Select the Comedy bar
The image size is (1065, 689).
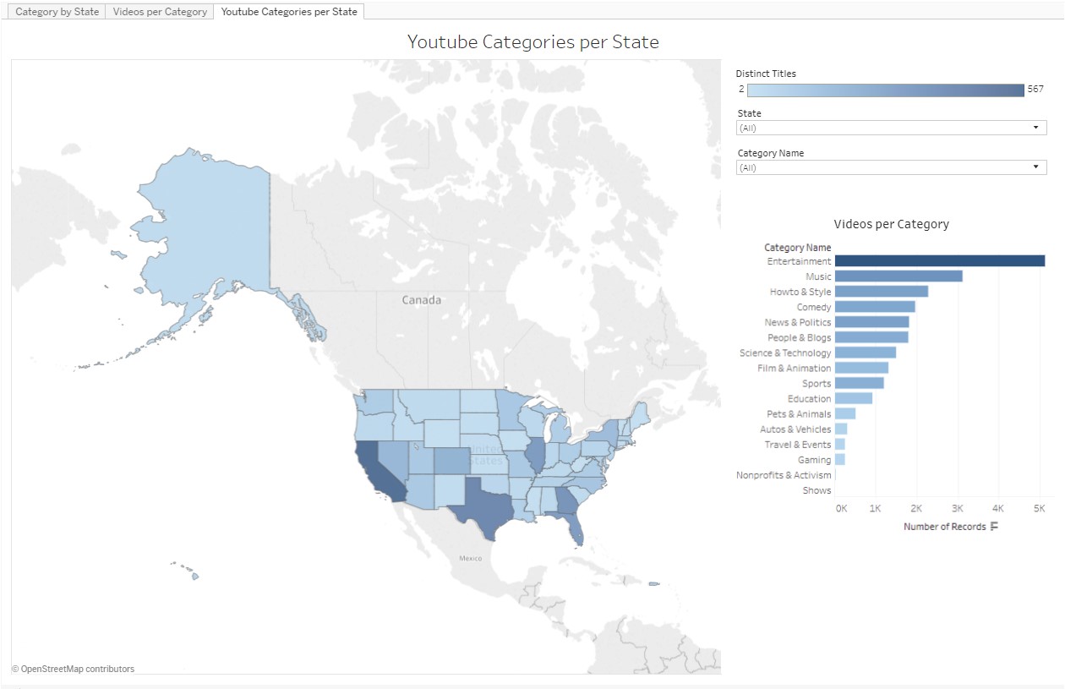point(875,307)
